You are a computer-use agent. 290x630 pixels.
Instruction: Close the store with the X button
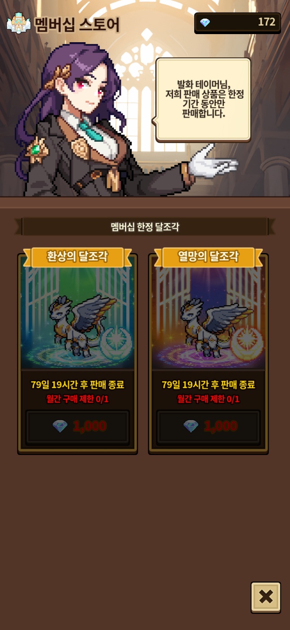pos(266,597)
